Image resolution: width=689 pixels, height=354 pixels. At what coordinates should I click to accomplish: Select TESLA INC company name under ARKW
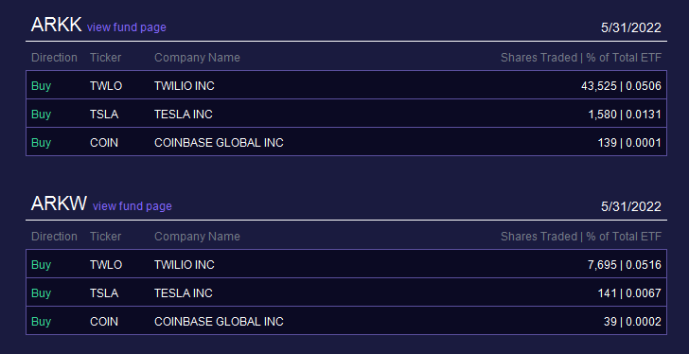184,293
